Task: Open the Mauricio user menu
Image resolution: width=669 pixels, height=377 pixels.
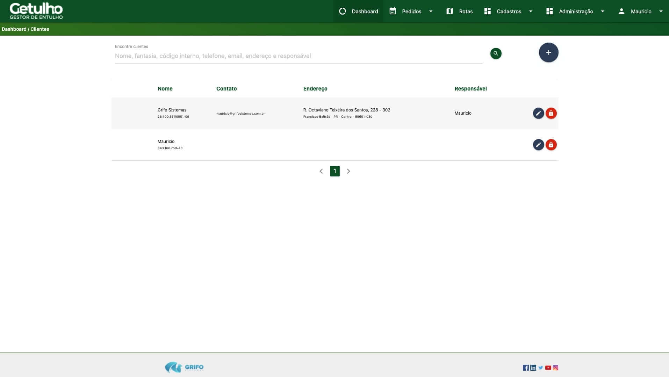Action: pyautogui.click(x=641, y=11)
